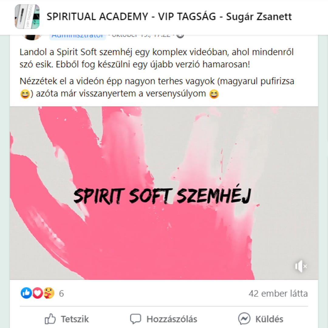Image resolution: width=328 pixels, height=328 pixels.
Task: Play the Spirit Soft Szemhéj video
Action: click(x=164, y=193)
